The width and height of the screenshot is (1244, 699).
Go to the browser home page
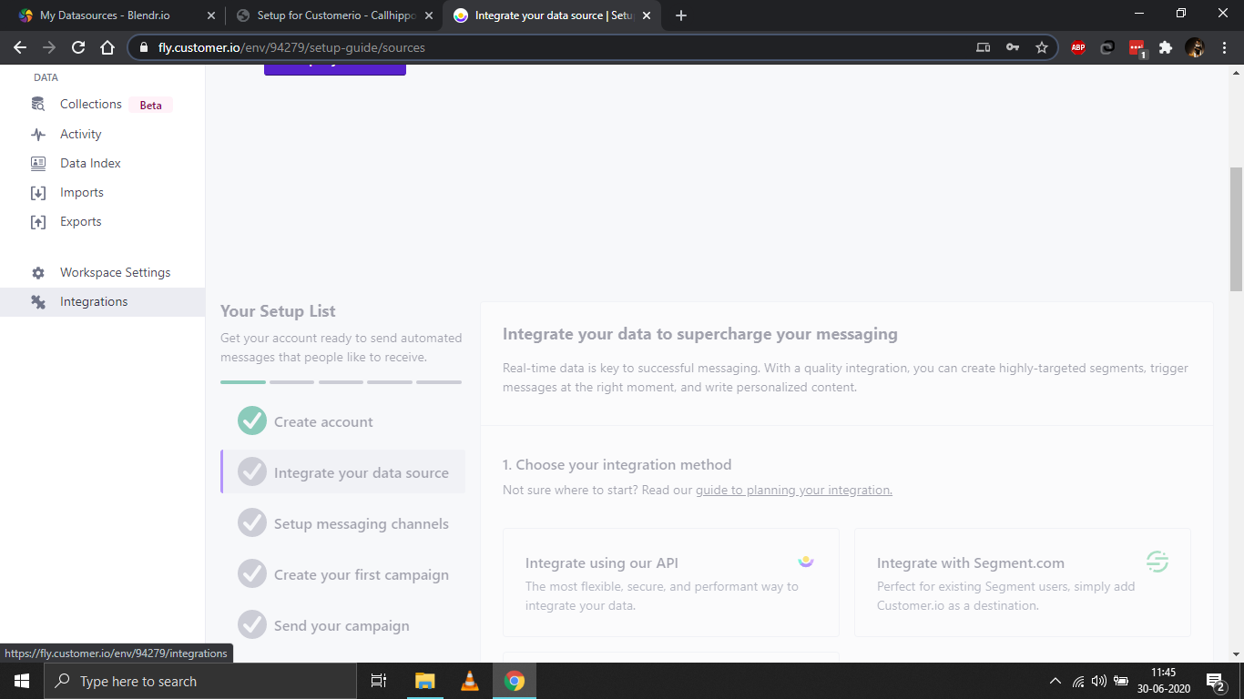107,47
